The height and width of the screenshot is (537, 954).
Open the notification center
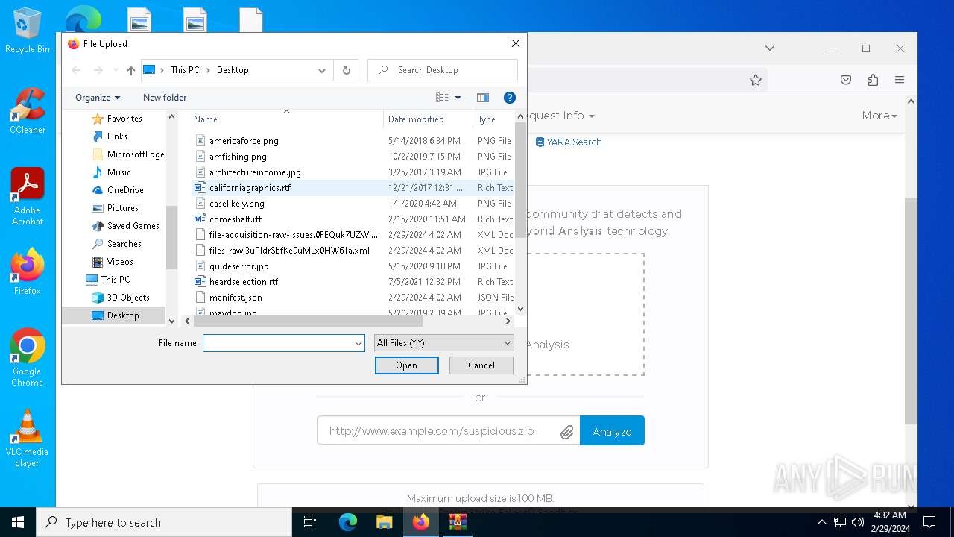coord(929,522)
